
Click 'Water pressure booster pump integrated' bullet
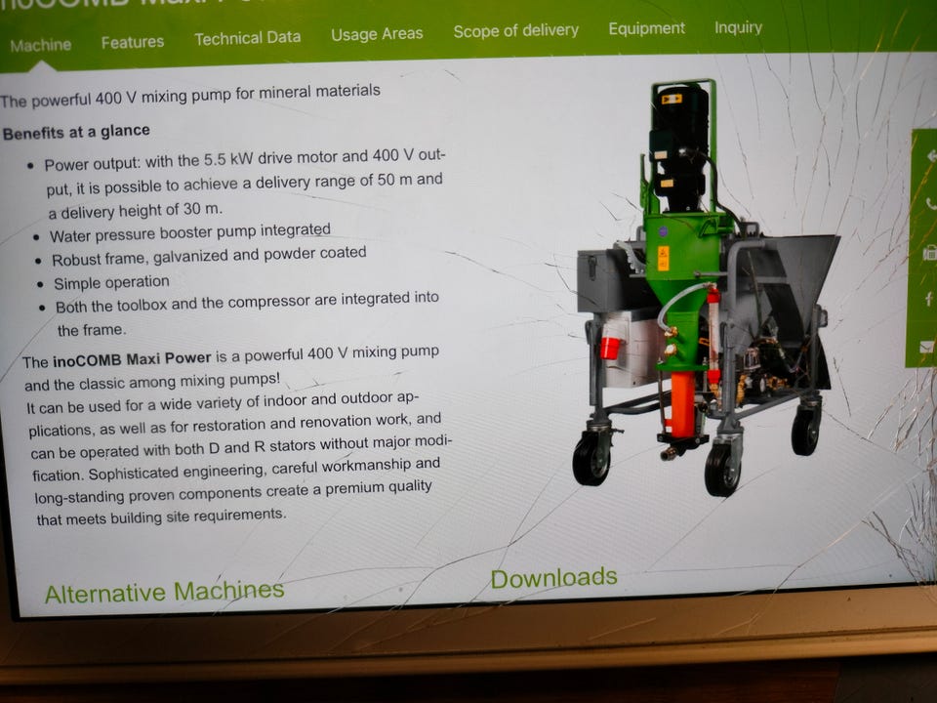coord(190,232)
